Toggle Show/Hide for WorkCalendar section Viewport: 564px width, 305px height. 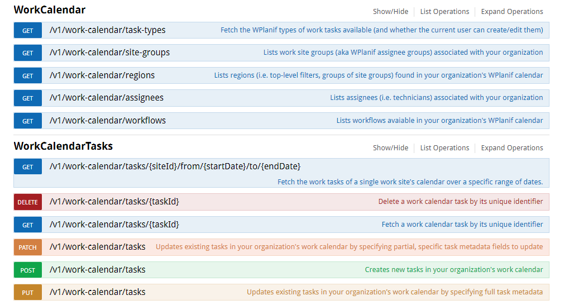tap(390, 12)
